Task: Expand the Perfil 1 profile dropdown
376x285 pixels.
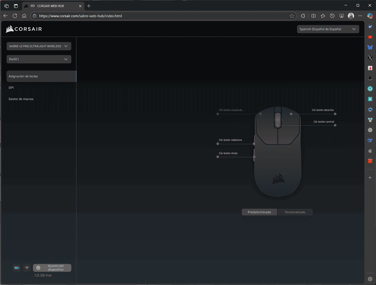Action: click(39, 59)
